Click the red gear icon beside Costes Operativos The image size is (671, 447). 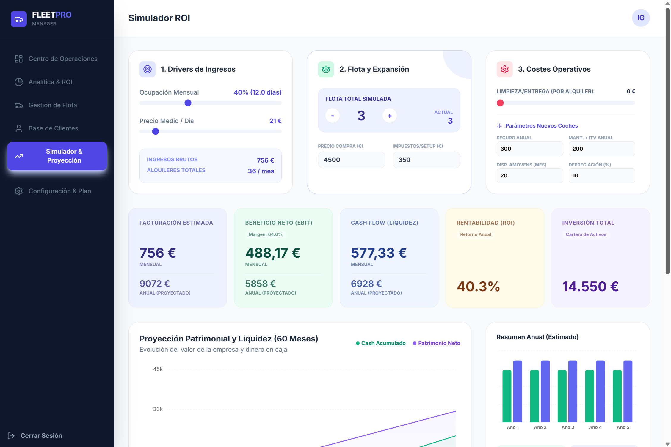pos(504,69)
